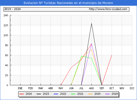Click the JUL month axis label
Image resolution: width=137 pixels, height=100 pixels.
click(81, 88)
